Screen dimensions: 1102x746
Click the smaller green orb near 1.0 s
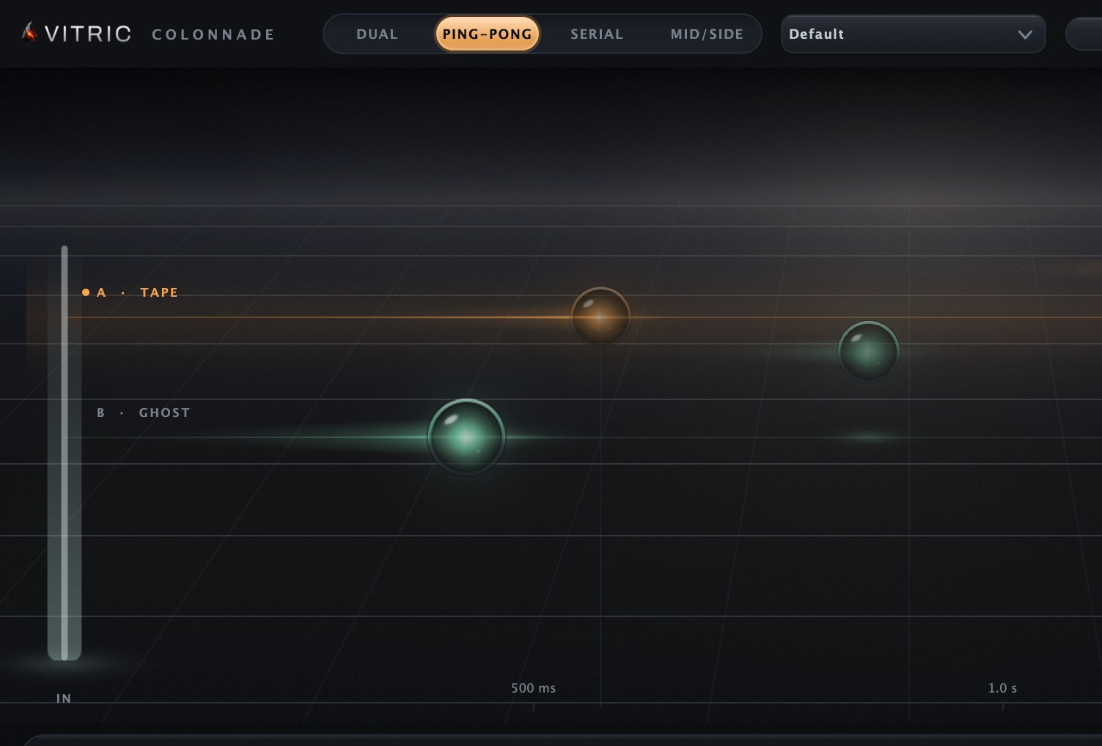(868, 351)
